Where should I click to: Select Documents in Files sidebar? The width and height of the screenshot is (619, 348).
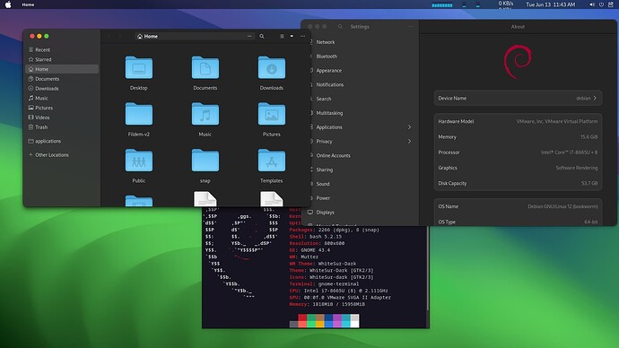[62, 79]
